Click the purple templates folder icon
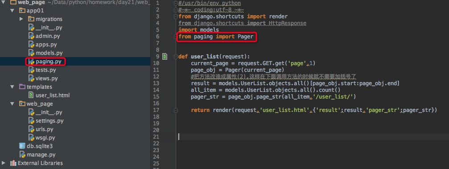The image size is (449, 169). (x=22, y=87)
